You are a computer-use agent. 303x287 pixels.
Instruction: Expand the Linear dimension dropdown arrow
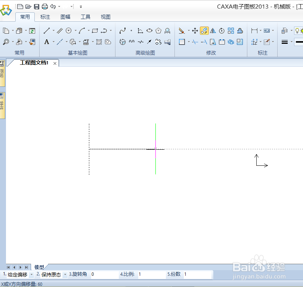260,31
